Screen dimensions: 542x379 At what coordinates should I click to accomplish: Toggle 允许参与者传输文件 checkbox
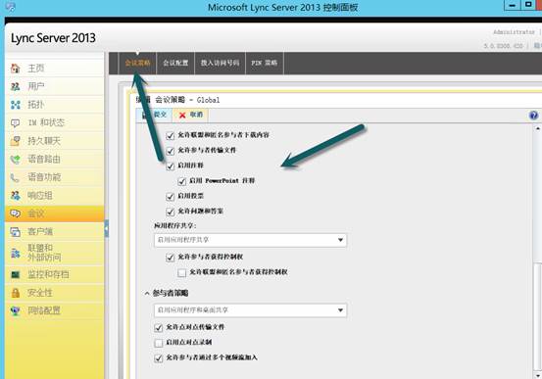click(x=171, y=151)
